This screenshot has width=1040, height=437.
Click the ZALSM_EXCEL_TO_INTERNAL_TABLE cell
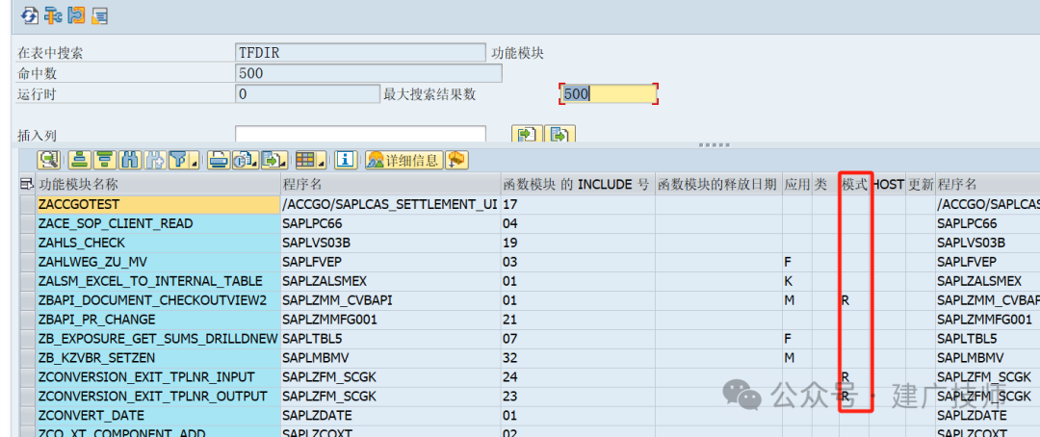tap(159, 281)
